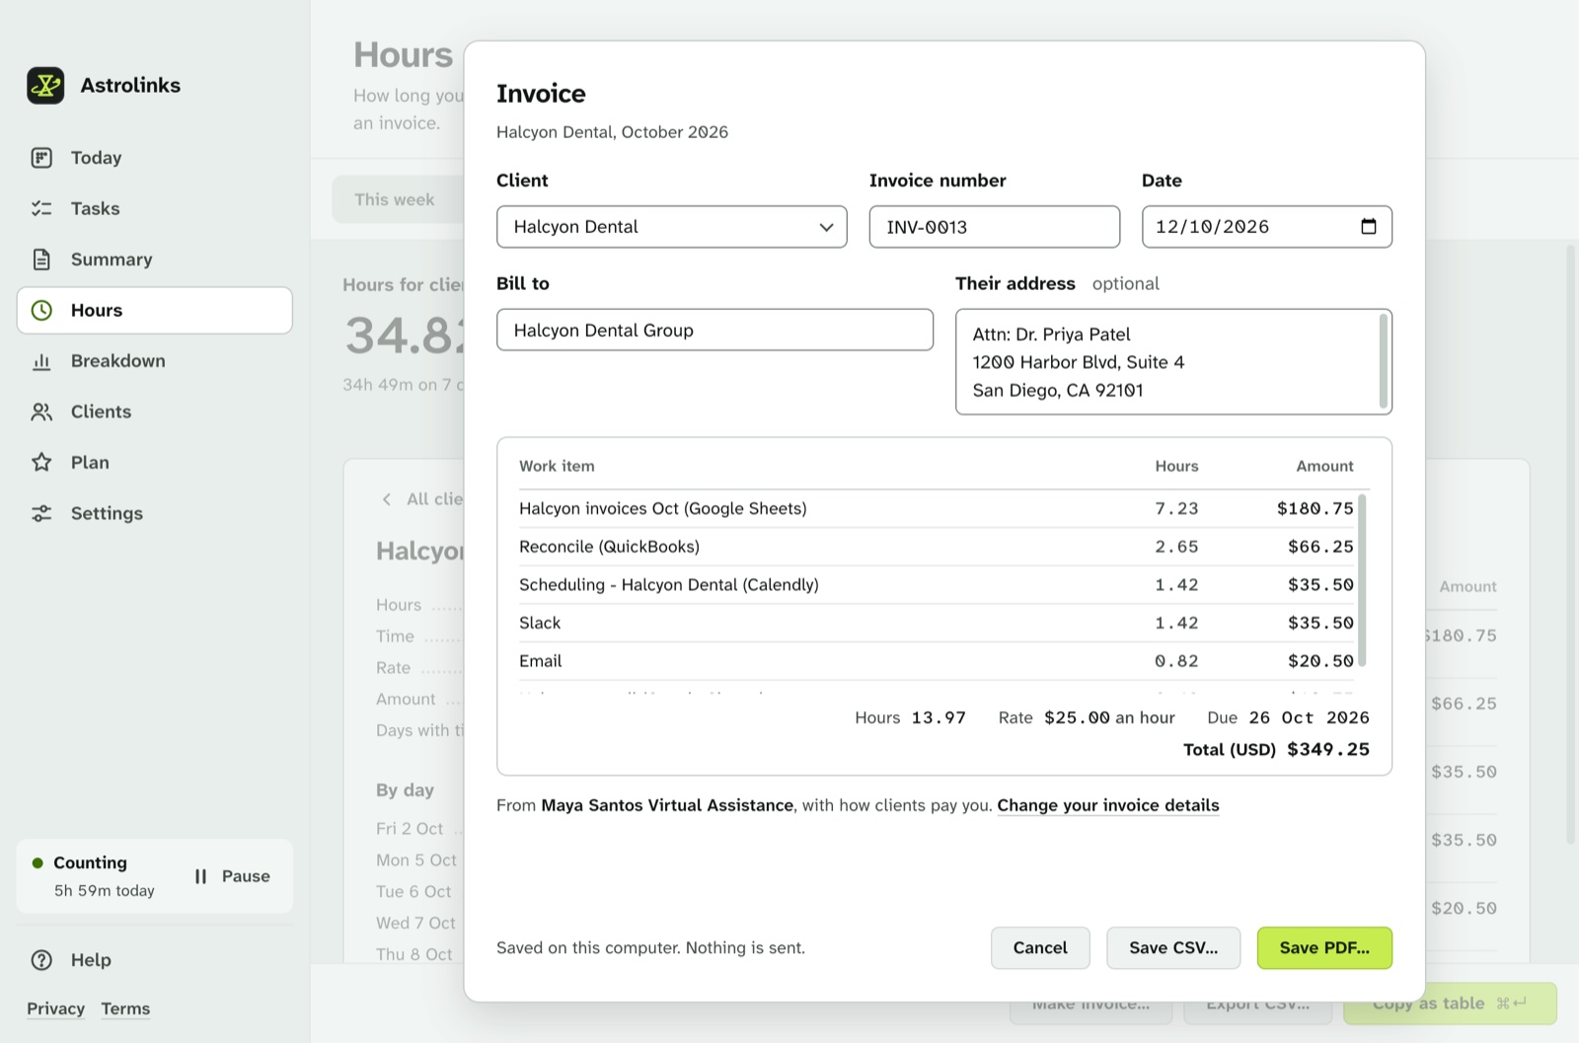Click the Bill to field
Image resolution: width=1579 pixels, height=1043 pixels.
(714, 331)
